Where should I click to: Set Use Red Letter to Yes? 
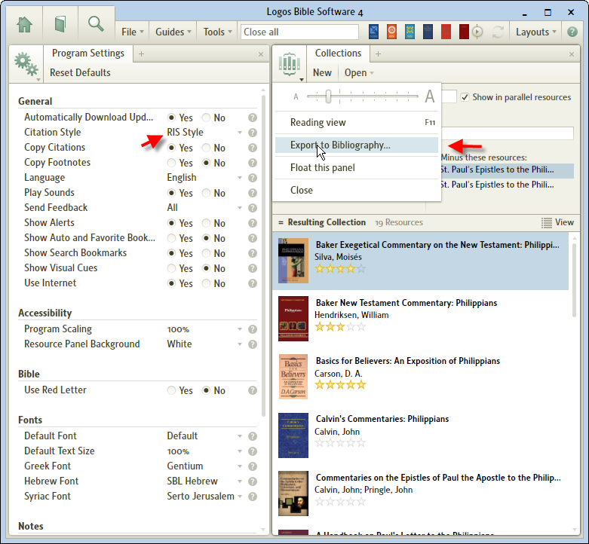tap(171, 390)
